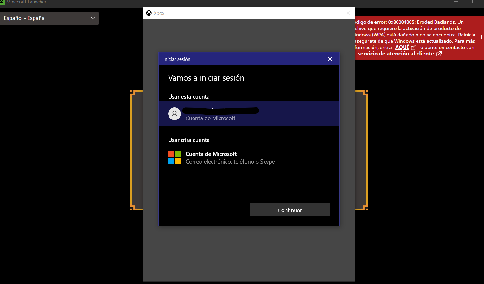Open the Español - España language dropdown
This screenshot has width=484, height=284.
[49, 18]
